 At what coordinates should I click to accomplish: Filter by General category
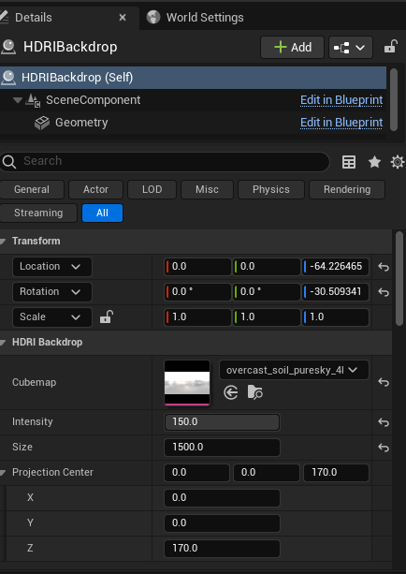click(32, 189)
